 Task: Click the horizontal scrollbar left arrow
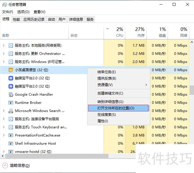[x=3, y=156]
